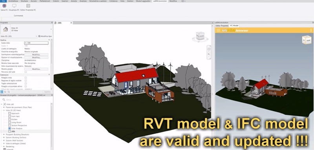Viewport: 314px width, 150px height.
Task: Expand Sezioni (Wall Section) node
Action: click(4, 141)
